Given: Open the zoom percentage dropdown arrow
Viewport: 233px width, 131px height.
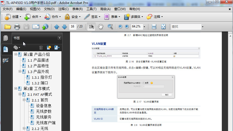Looking at the screenshot, I should [x=144, y=27].
